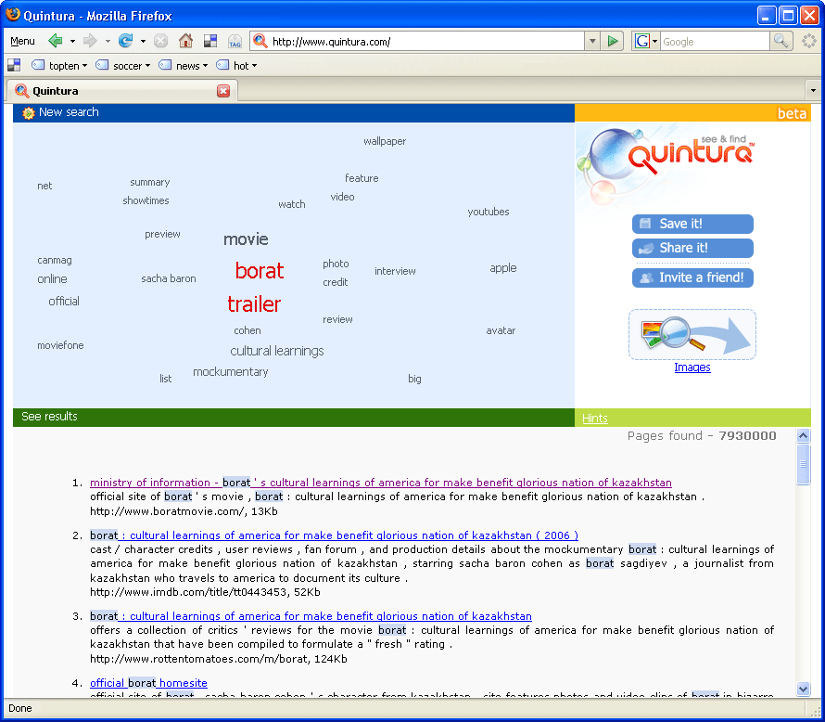Click the green Go arrow button

click(x=613, y=41)
